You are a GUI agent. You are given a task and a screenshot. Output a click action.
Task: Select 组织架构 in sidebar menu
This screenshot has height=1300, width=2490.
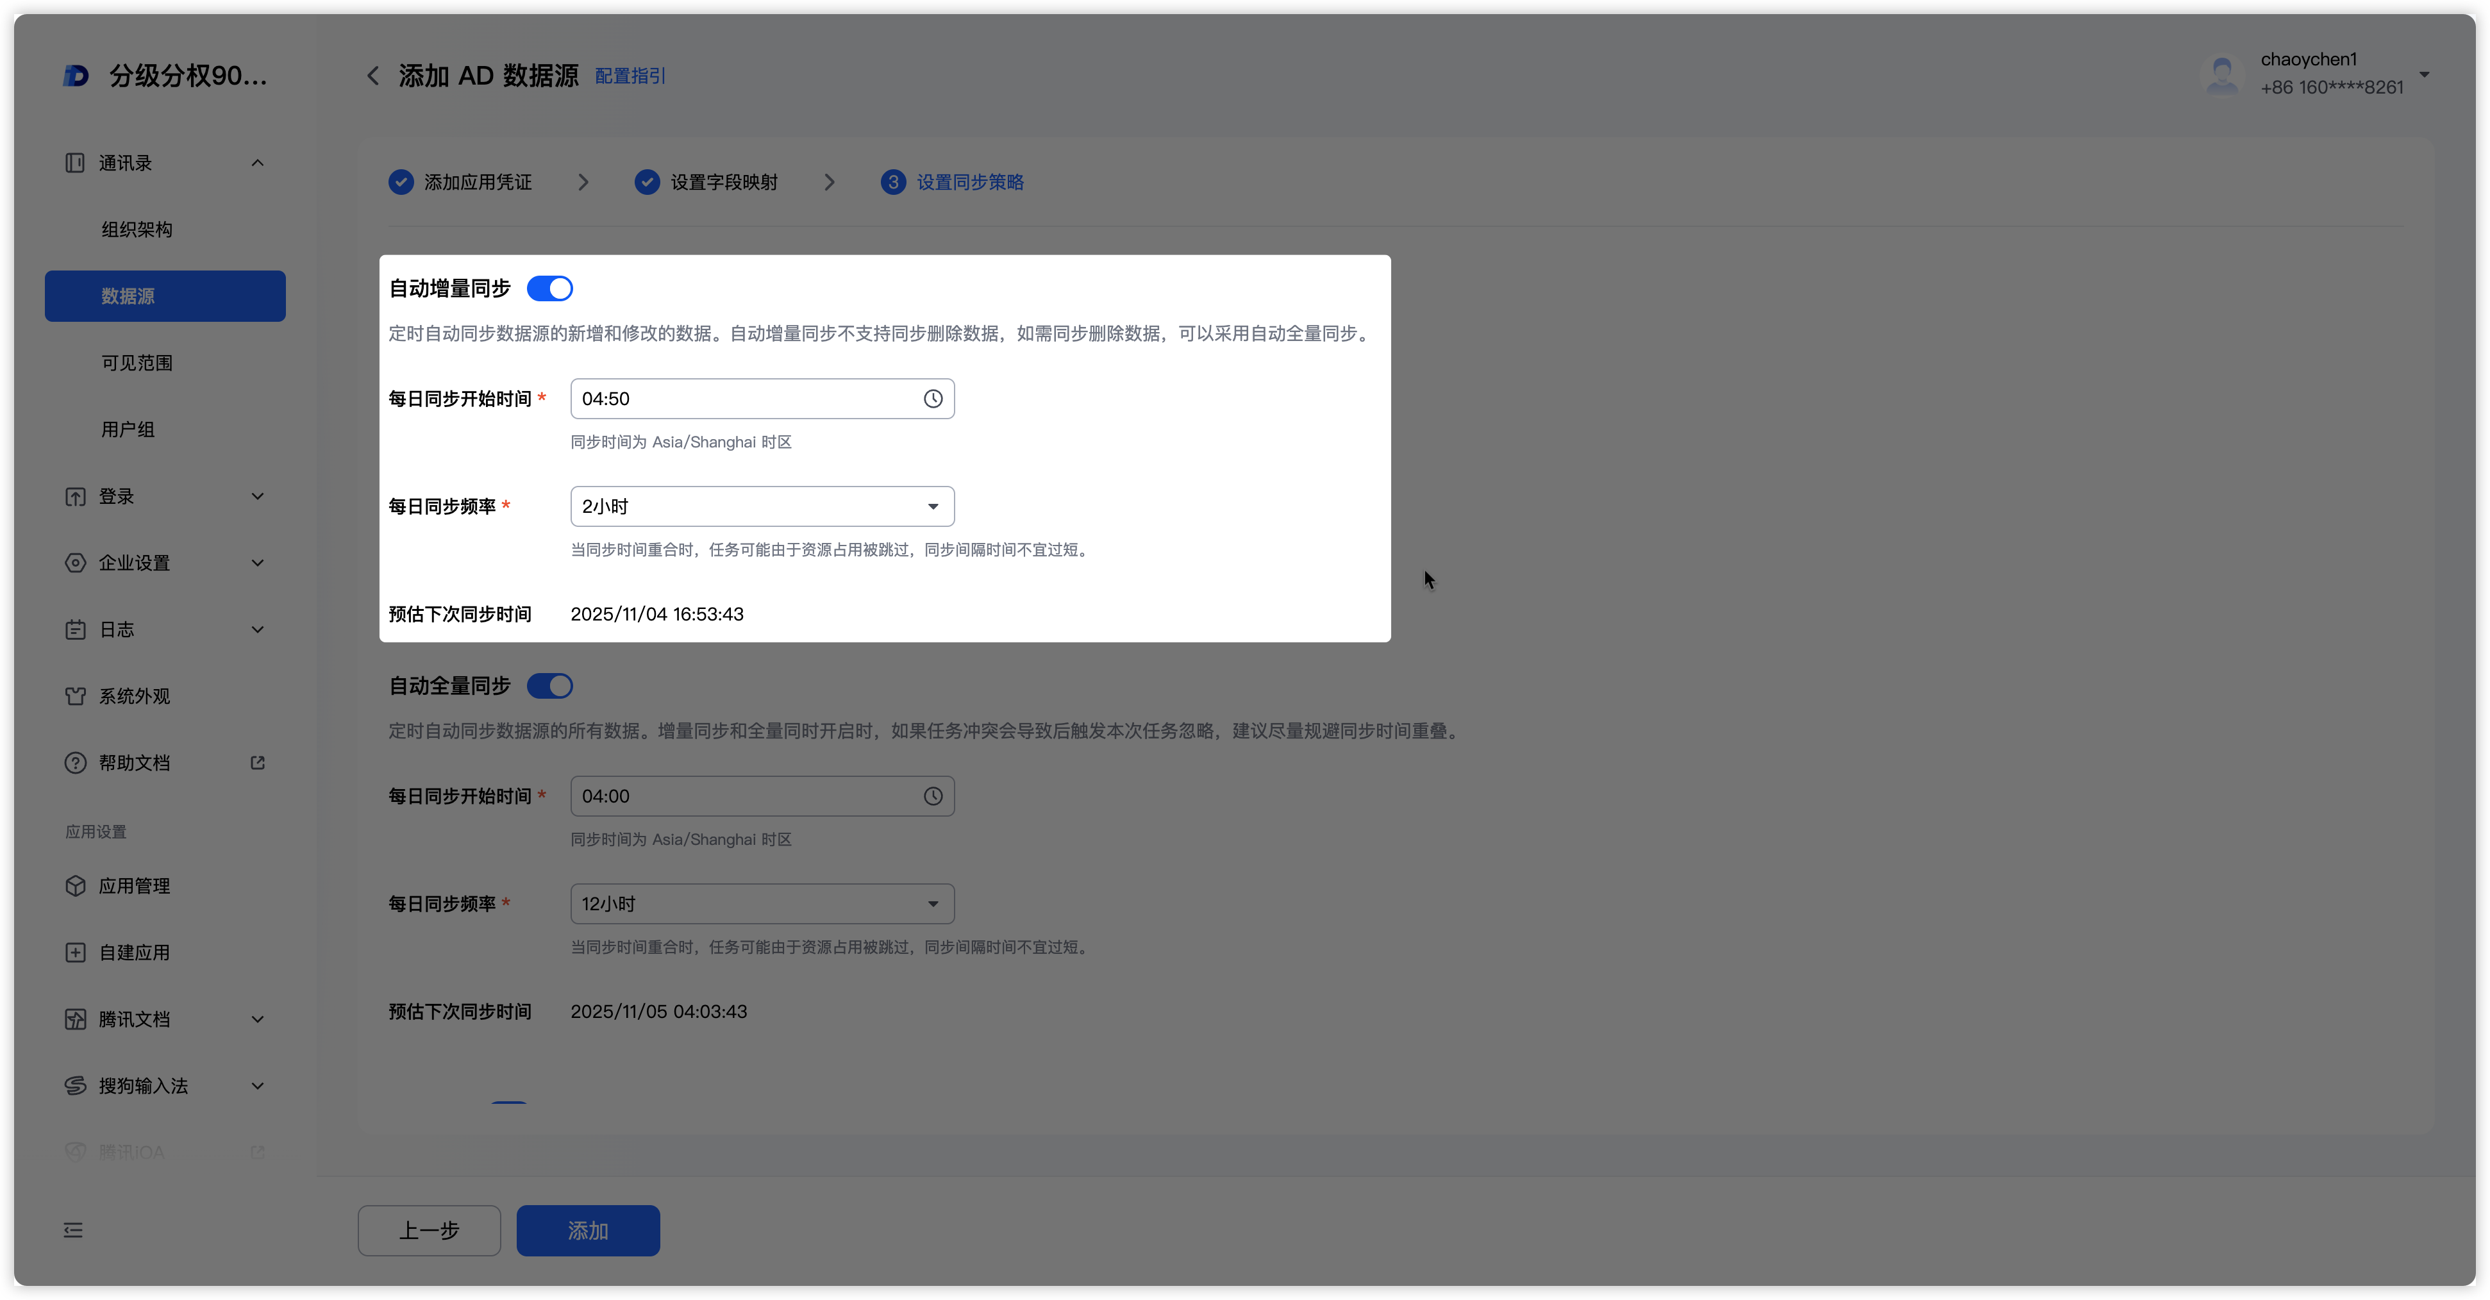[x=137, y=230]
